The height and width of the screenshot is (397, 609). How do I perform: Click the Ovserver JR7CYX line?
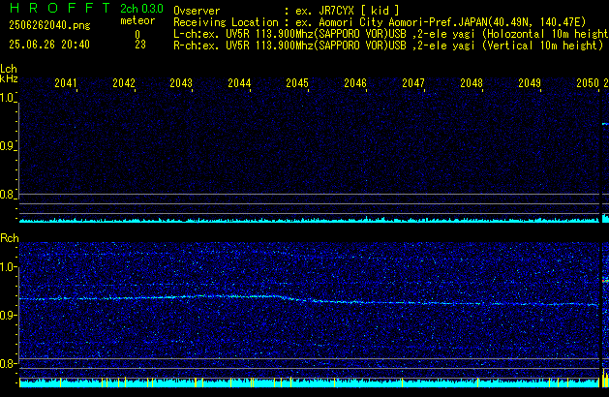click(287, 11)
